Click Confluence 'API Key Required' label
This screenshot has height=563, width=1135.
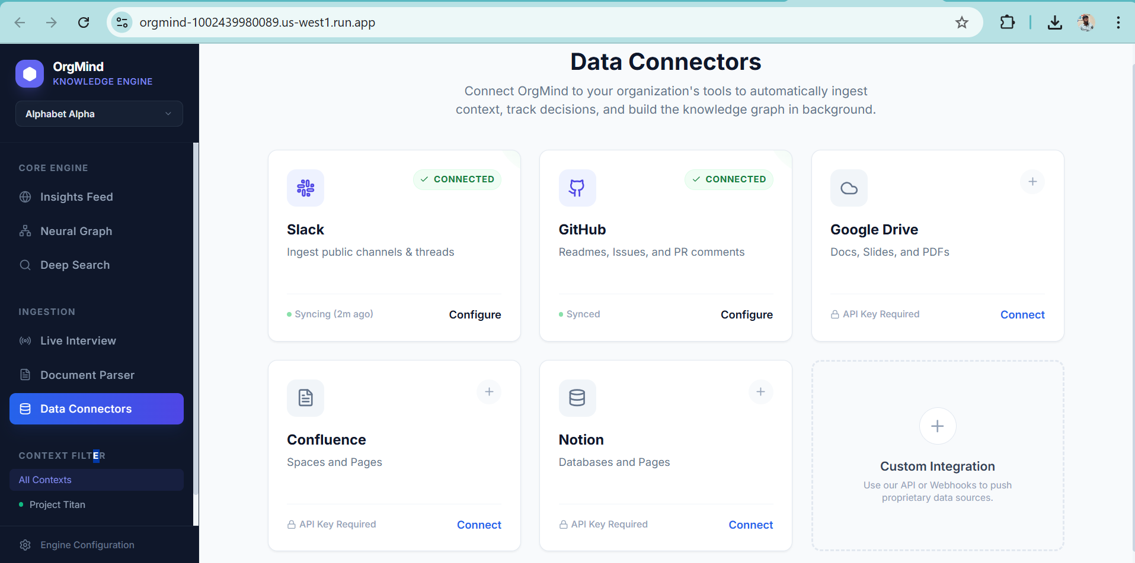tap(337, 525)
